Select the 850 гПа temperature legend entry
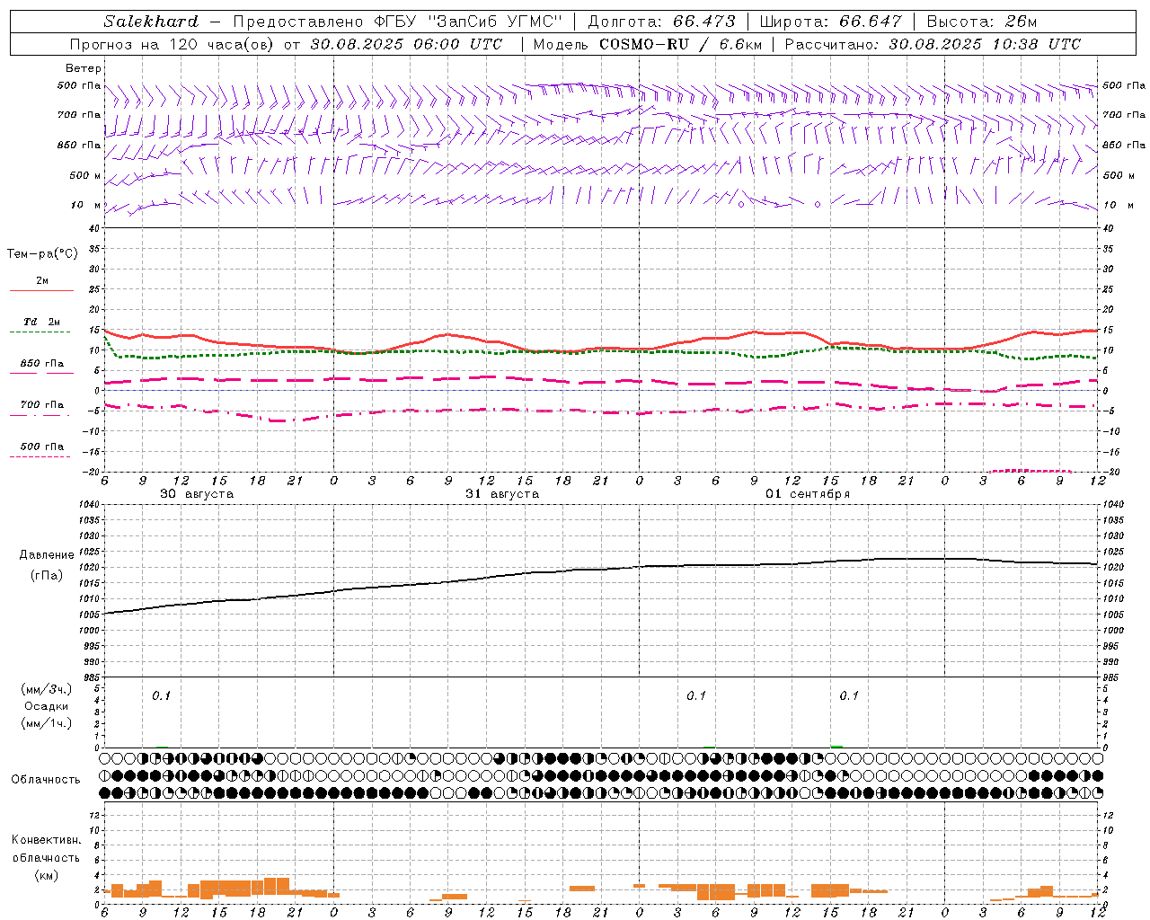Image resolution: width=1150 pixels, height=920 pixels. pyautogui.click(x=42, y=364)
